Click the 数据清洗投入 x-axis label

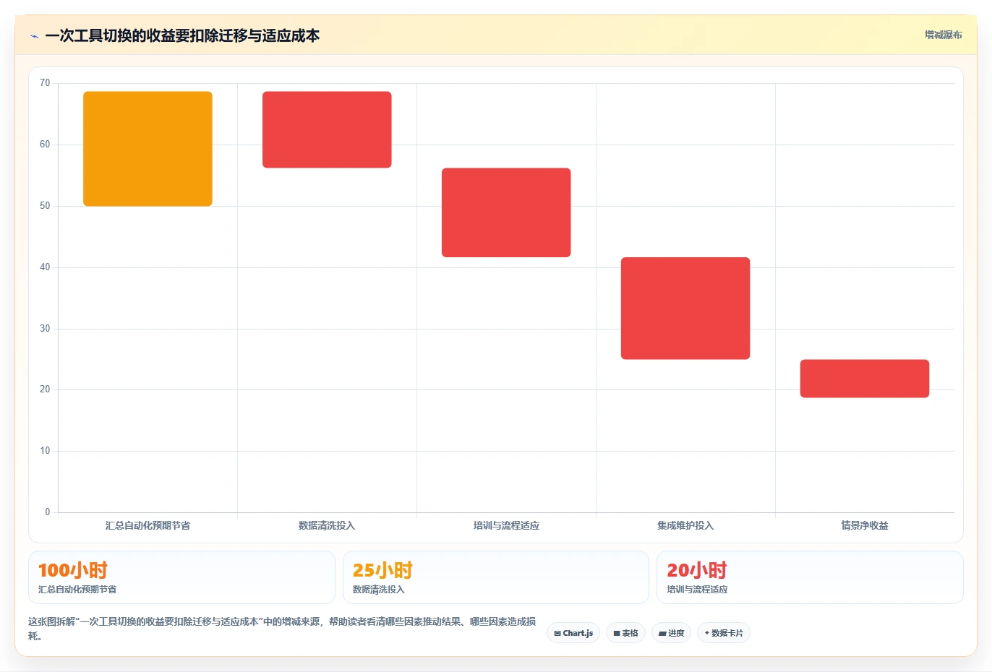pos(327,525)
